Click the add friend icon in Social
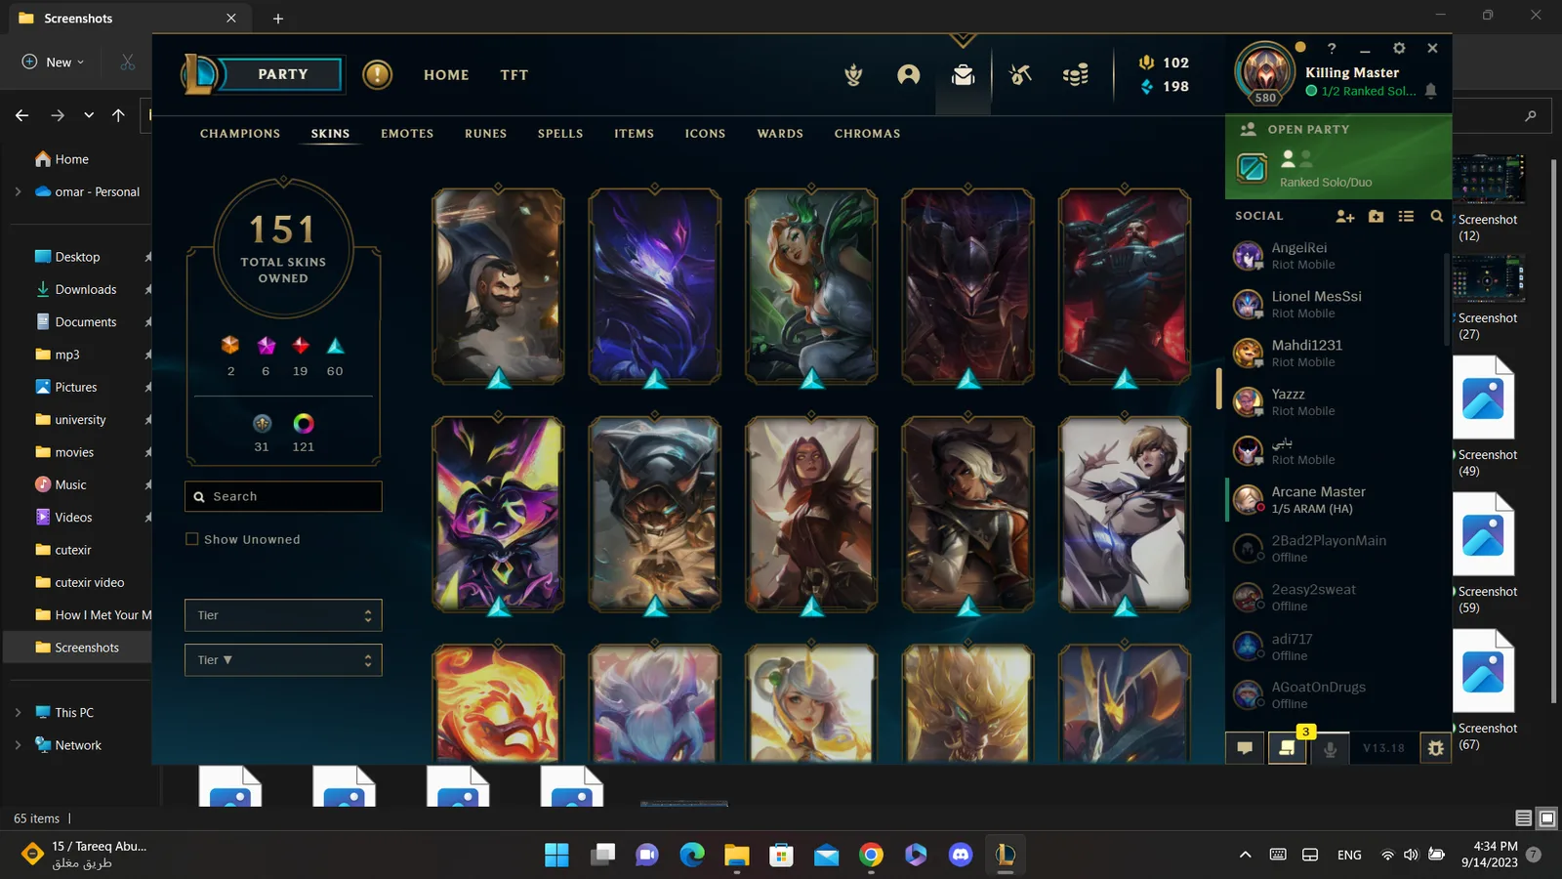The width and height of the screenshot is (1562, 879). (x=1345, y=216)
